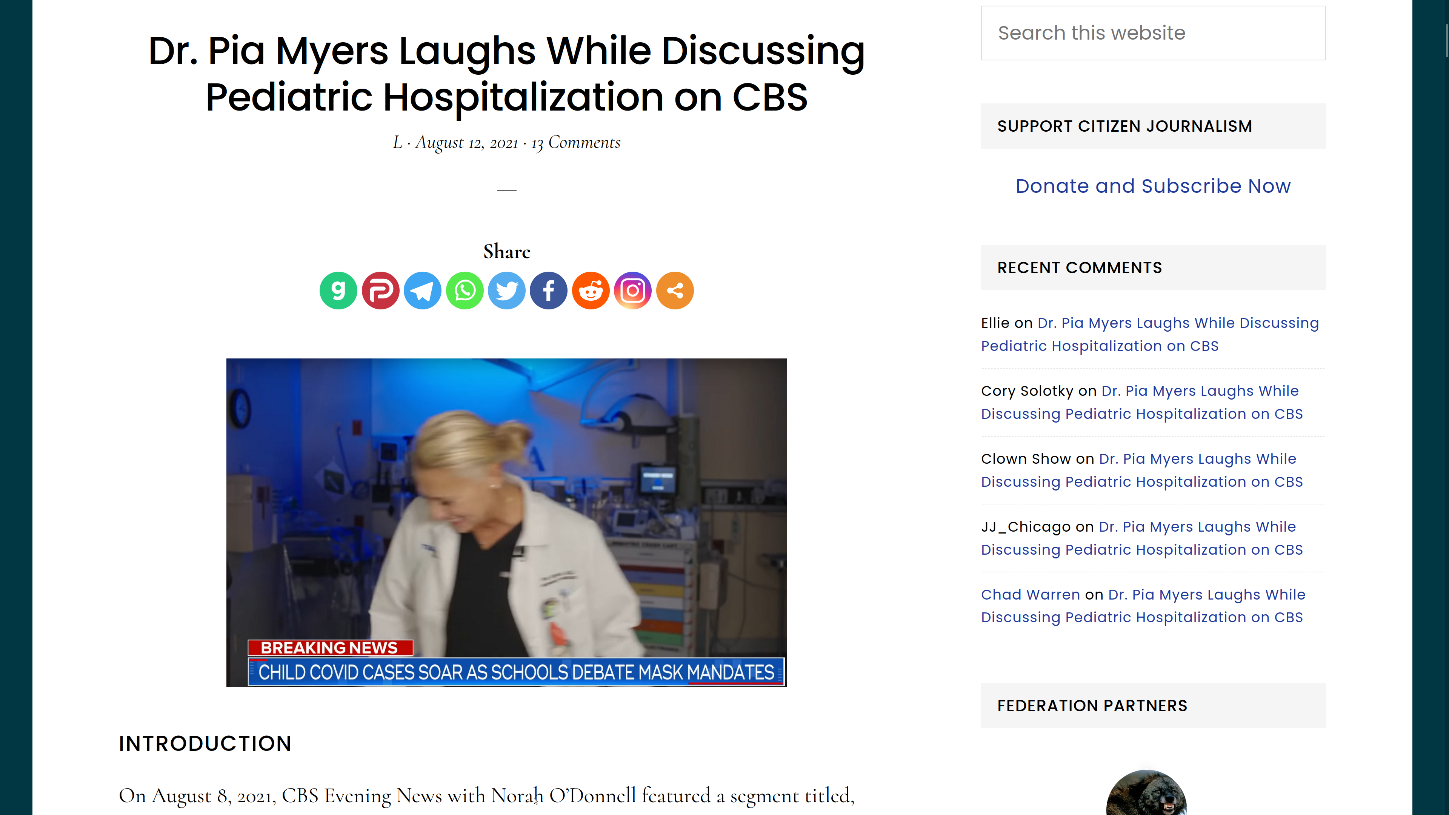Open the orange more-sharing-options icon
The height and width of the screenshot is (815, 1449).
[x=675, y=291]
